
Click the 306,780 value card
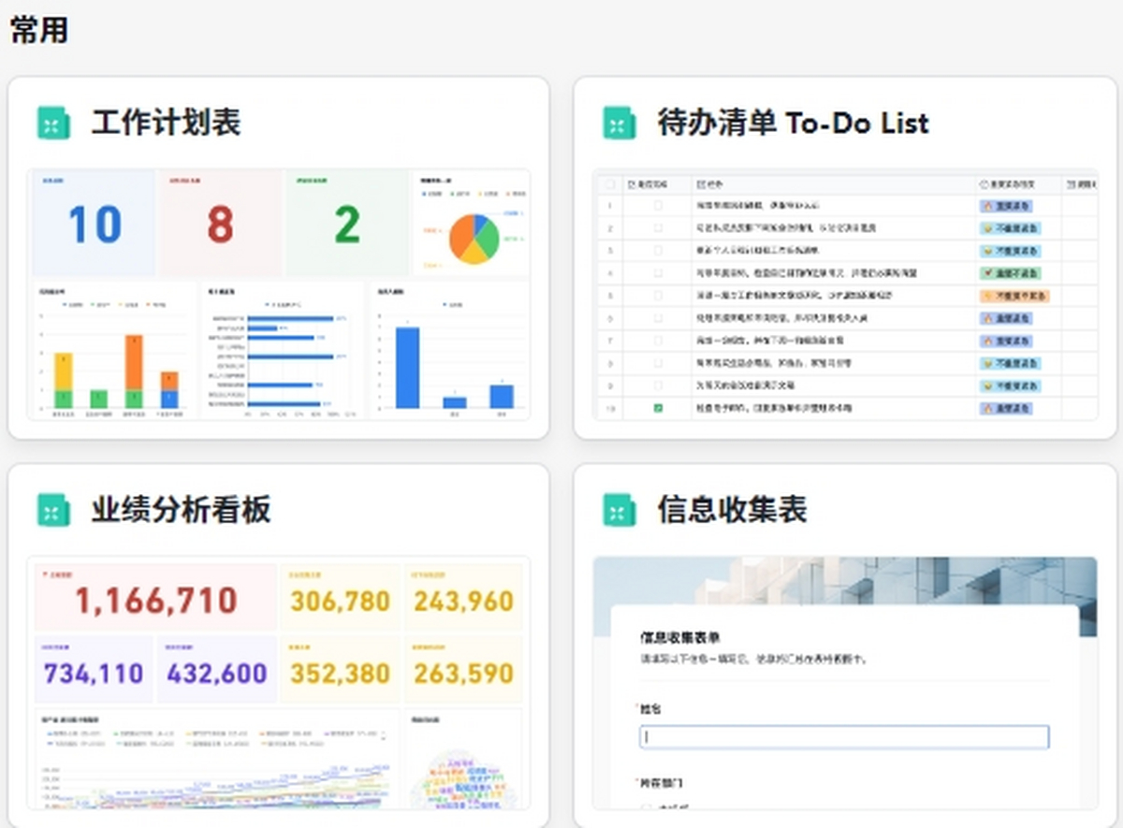click(x=340, y=597)
